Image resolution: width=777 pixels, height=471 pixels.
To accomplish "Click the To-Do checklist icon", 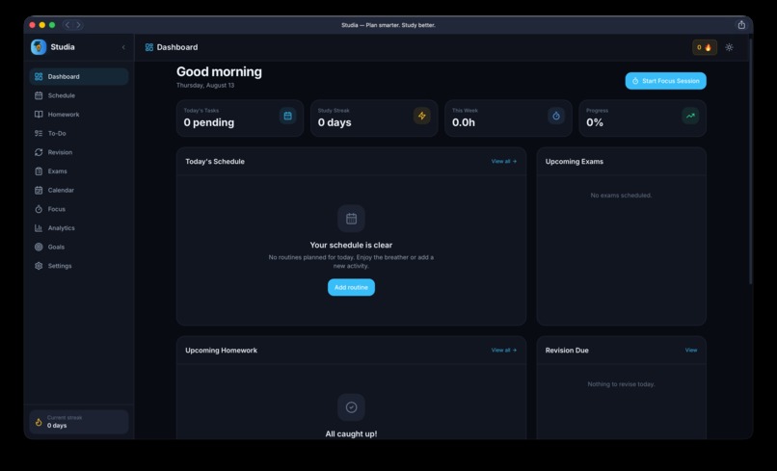I will pos(39,133).
